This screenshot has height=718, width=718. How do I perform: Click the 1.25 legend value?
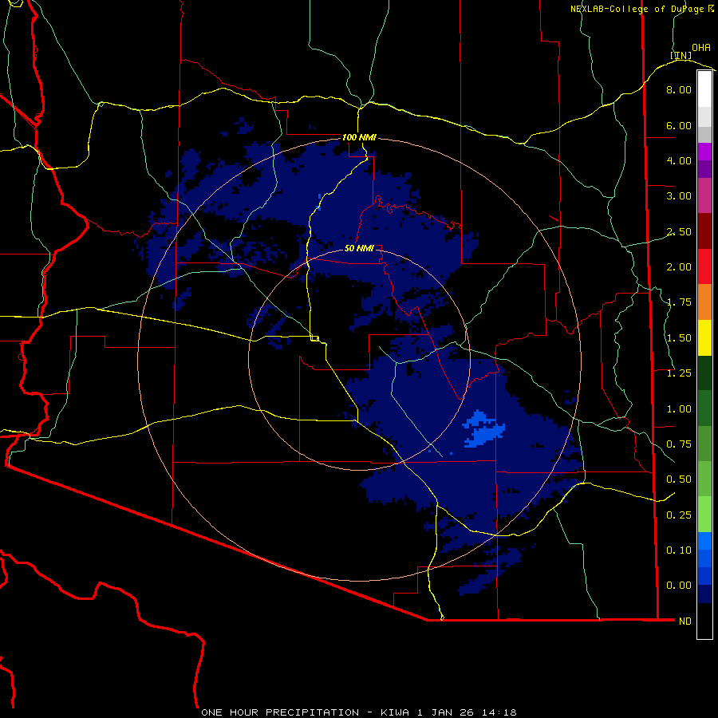pyautogui.click(x=679, y=373)
